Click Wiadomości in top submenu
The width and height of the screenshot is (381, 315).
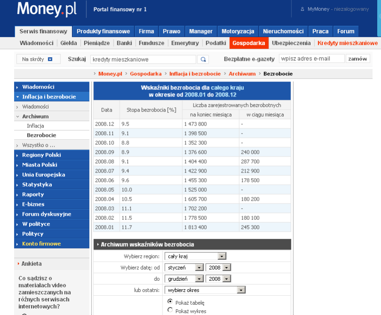click(37, 43)
